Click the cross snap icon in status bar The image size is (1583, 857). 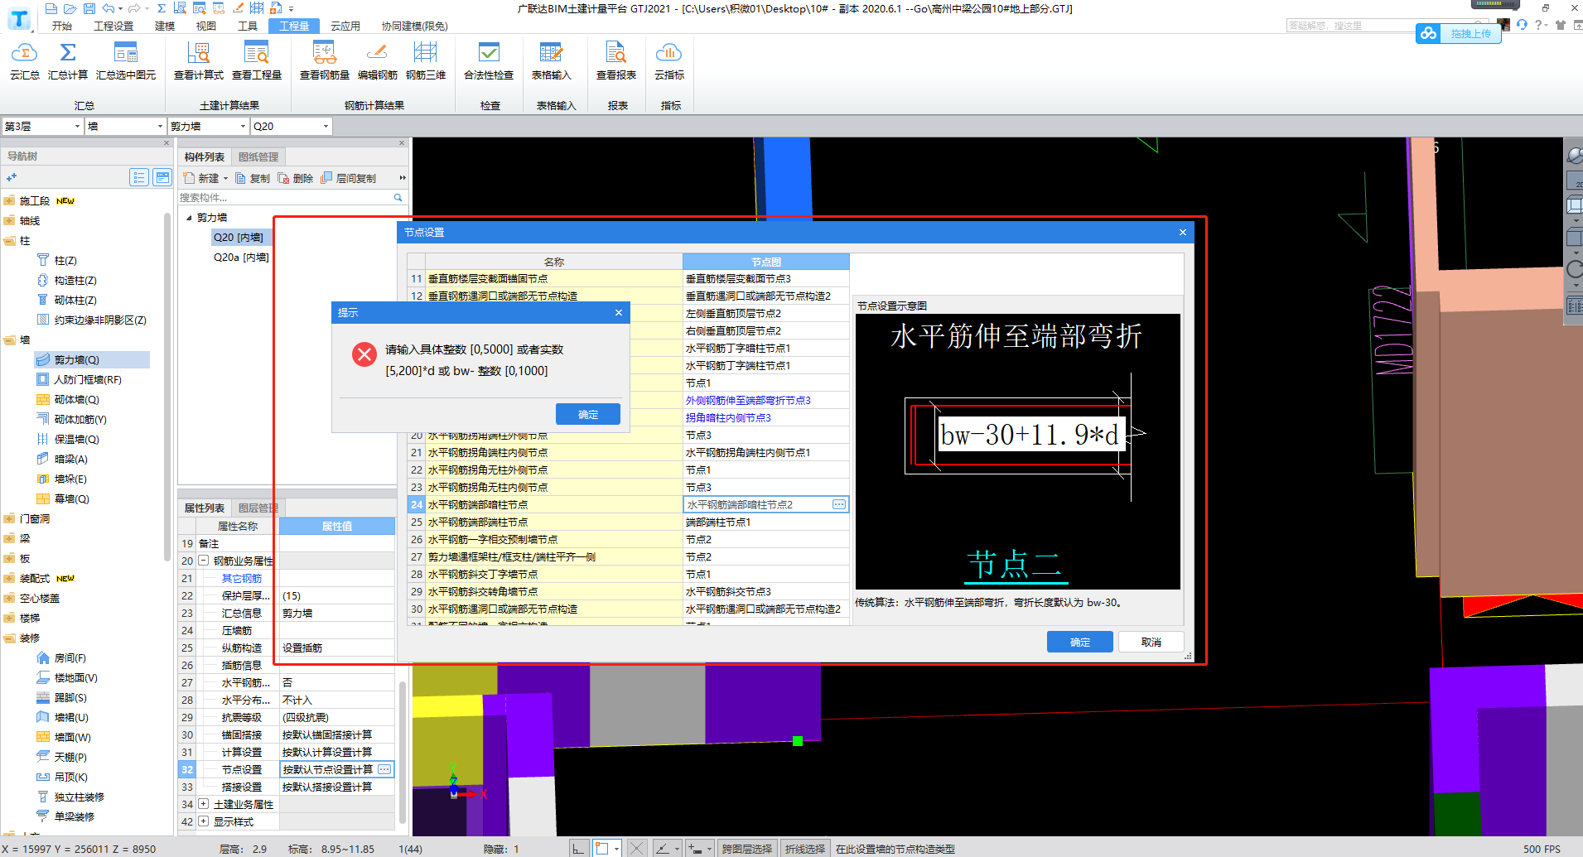[636, 848]
